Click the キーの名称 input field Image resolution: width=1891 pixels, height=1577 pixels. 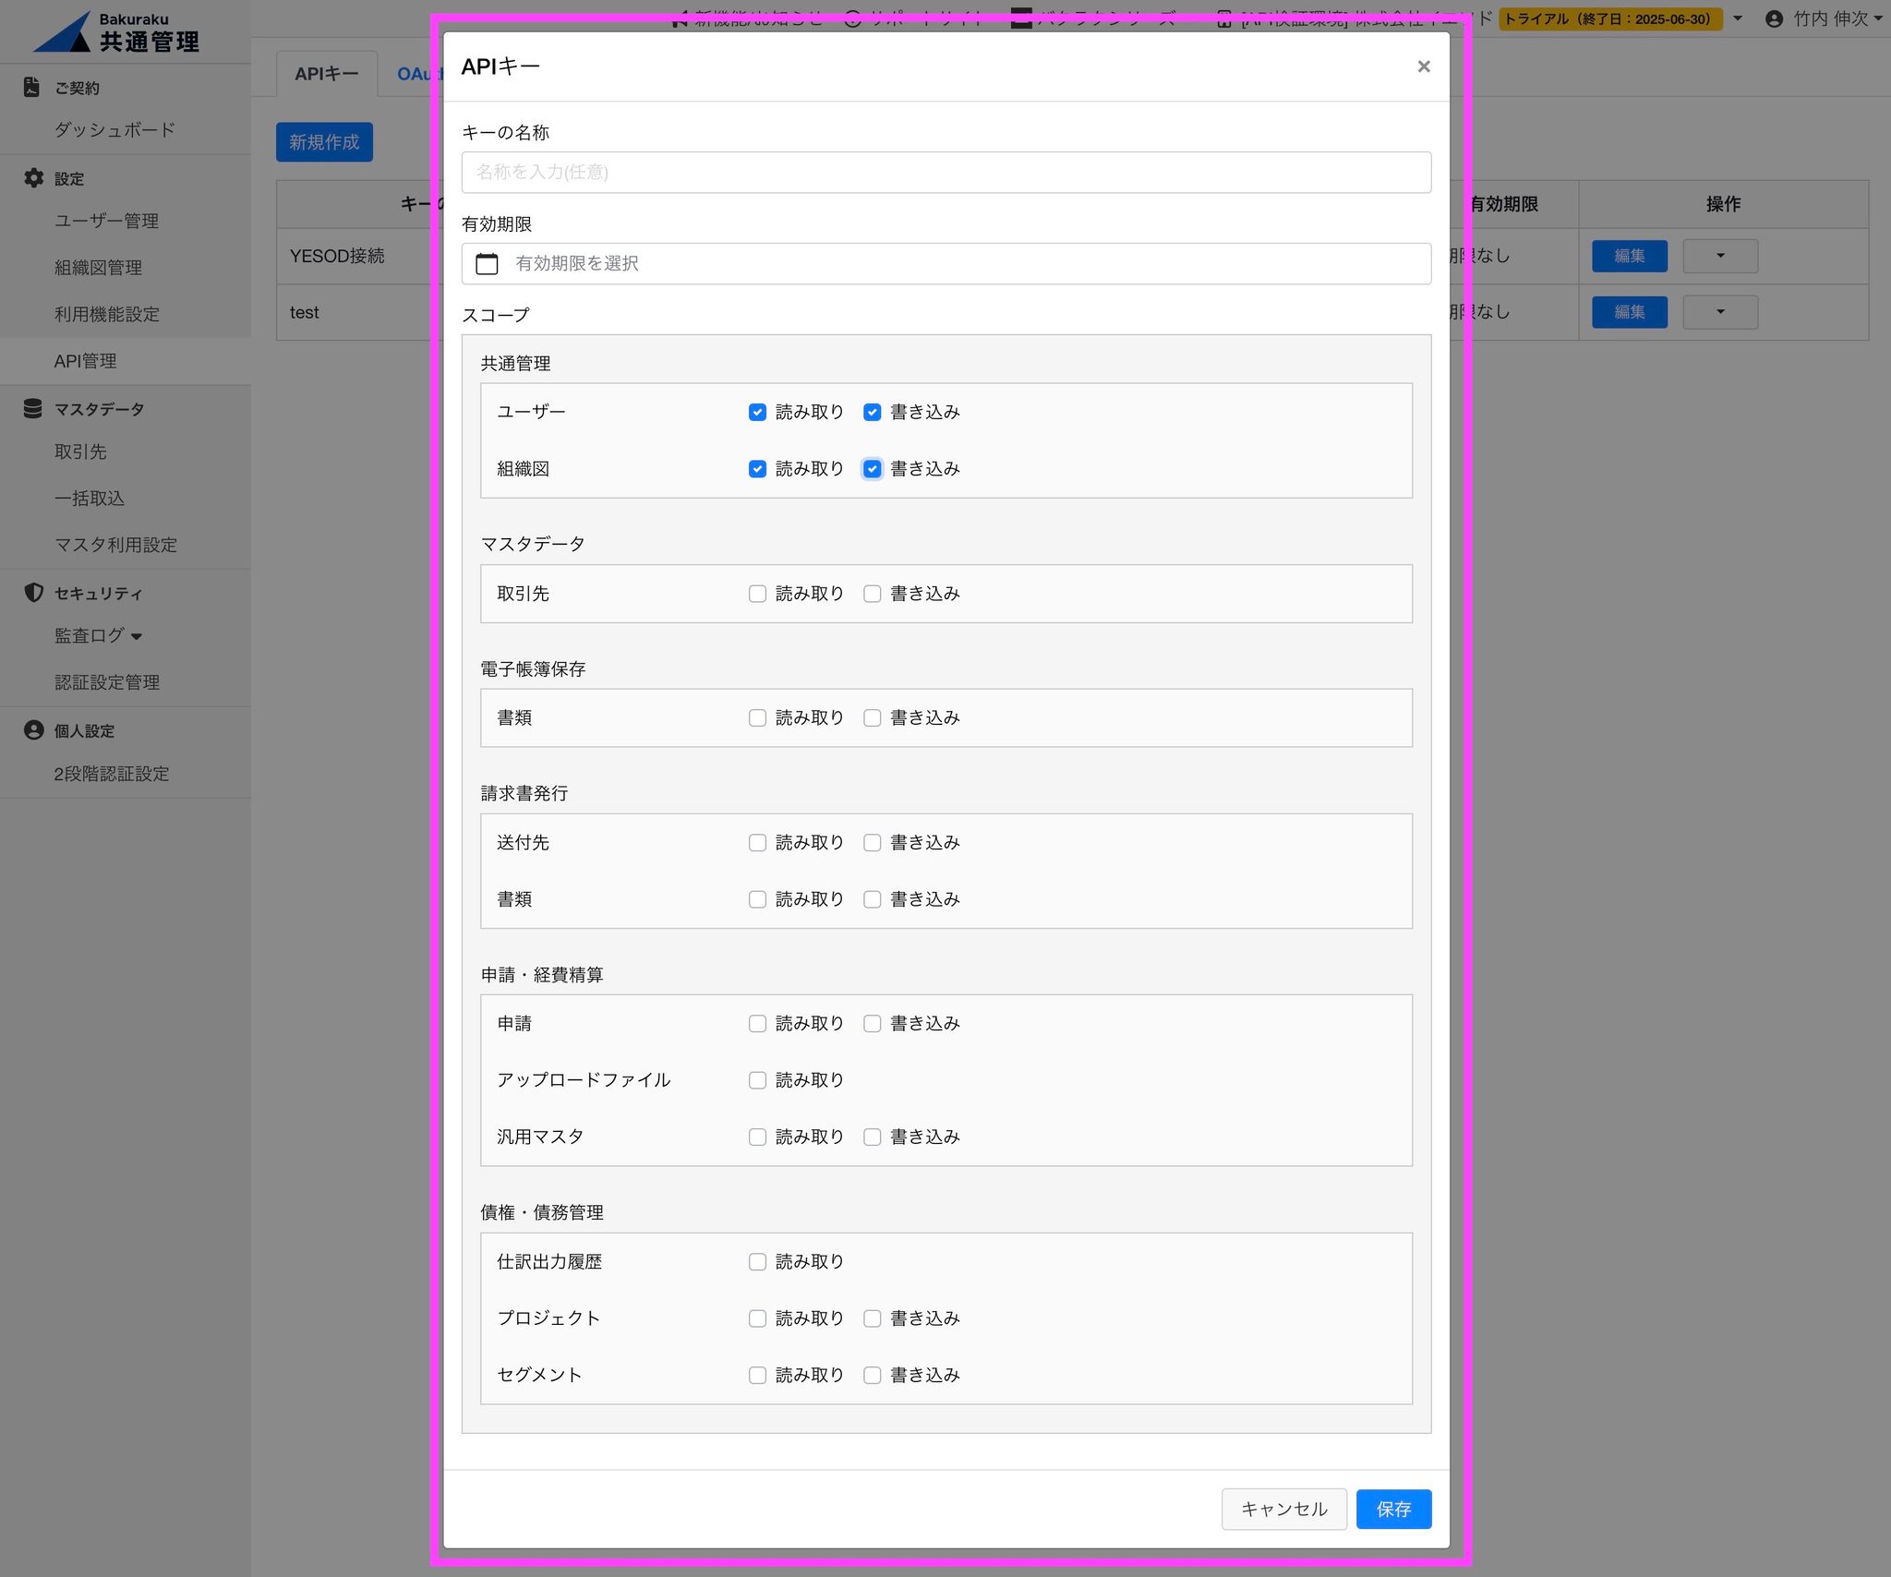tap(945, 173)
